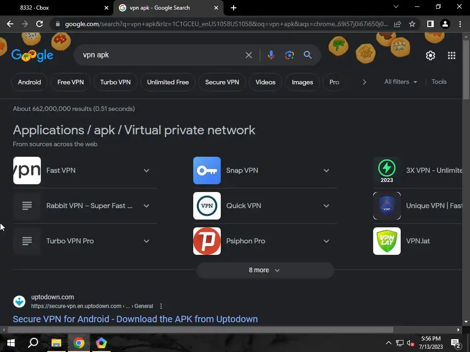Click the Fast VPN app icon
The width and height of the screenshot is (470, 352).
[x=27, y=170]
